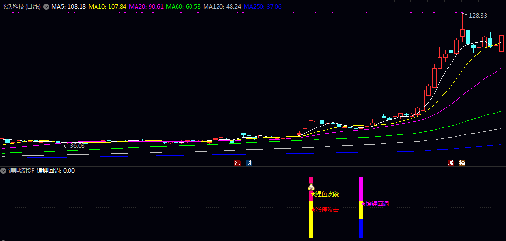Click the MA250: 37.06 label
Viewport: 506px width, 241px height.
click(262, 6)
